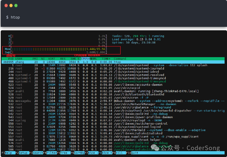Click the Uptime line
The image size is (227, 157).
(x=134, y=43)
